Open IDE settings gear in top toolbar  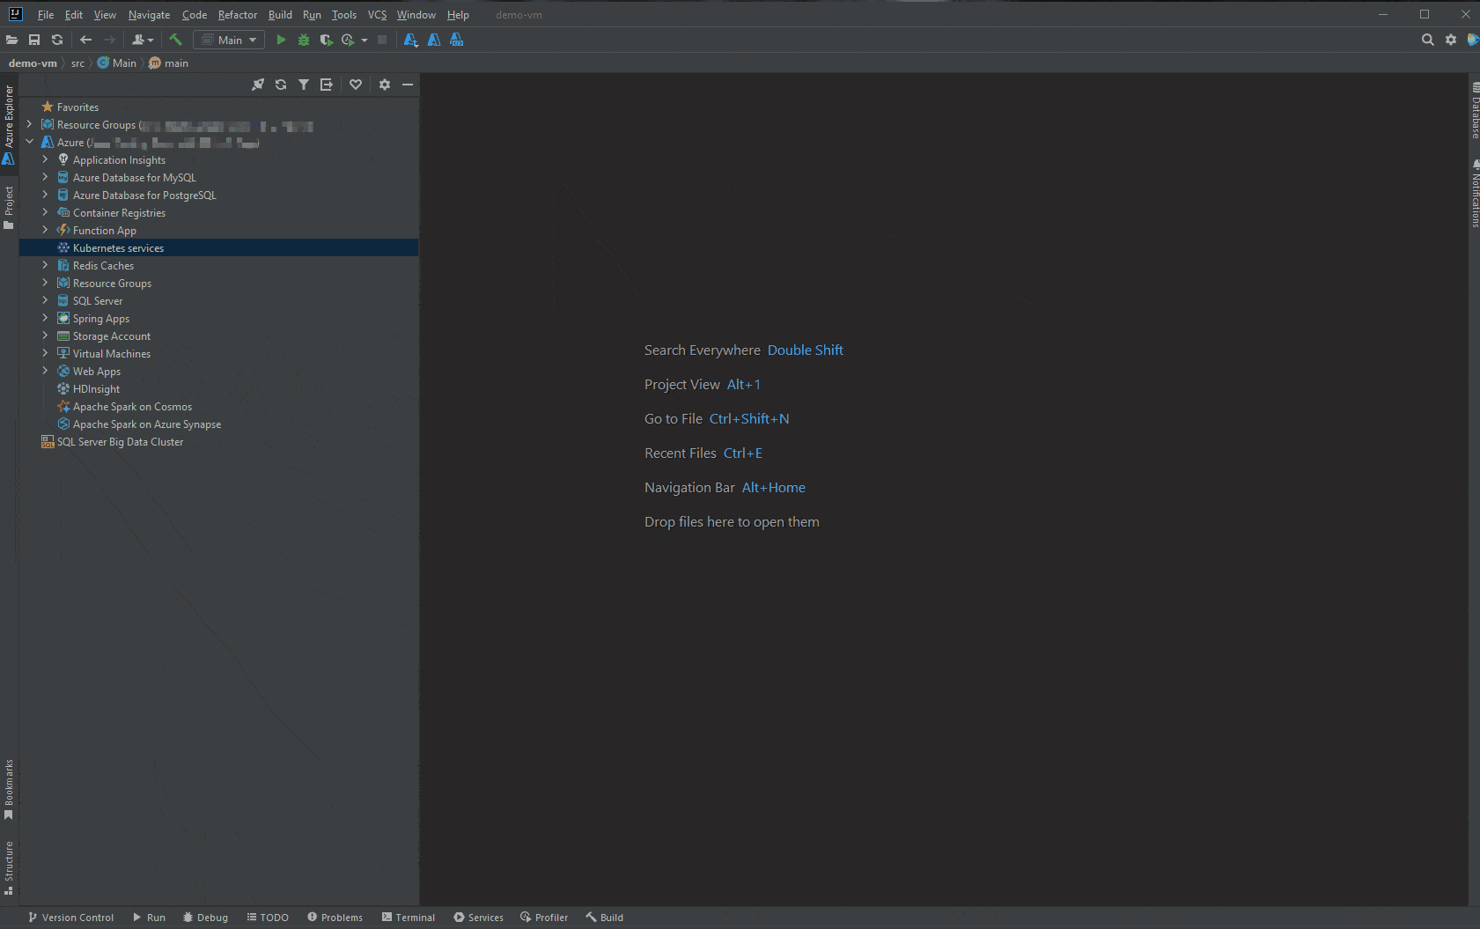pyautogui.click(x=1451, y=40)
